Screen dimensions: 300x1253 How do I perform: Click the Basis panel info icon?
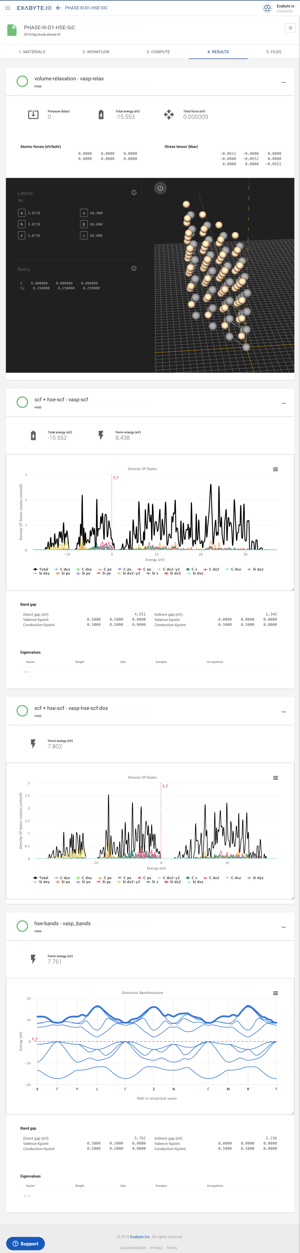click(134, 268)
